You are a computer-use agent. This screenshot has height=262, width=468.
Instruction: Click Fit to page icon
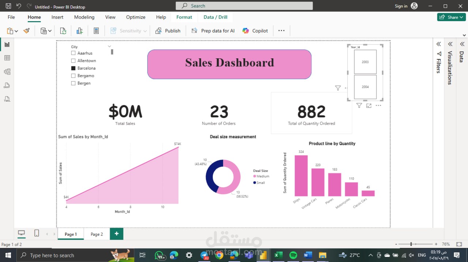[x=459, y=244]
